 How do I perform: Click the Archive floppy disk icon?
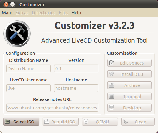111,85
